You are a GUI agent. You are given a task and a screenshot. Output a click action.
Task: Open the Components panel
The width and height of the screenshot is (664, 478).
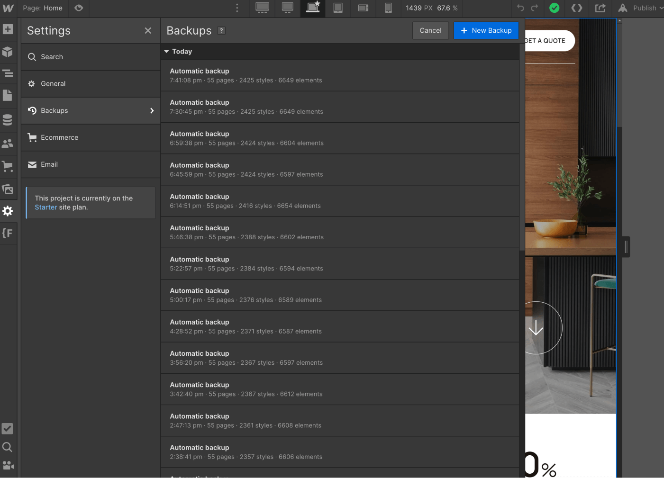tap(8, 52)
